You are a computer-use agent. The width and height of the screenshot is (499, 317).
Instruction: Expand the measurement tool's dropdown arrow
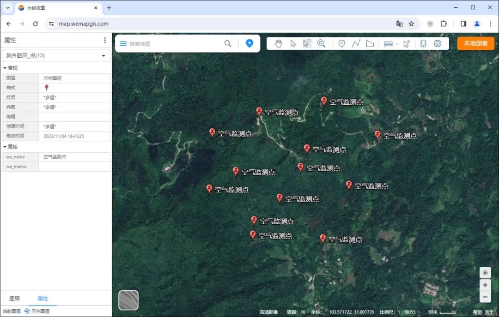point(396,43)
